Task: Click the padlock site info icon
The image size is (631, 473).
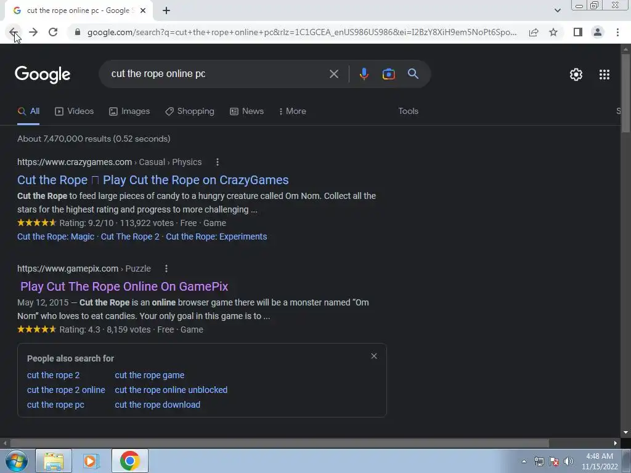Action: [x=78, y=32]
